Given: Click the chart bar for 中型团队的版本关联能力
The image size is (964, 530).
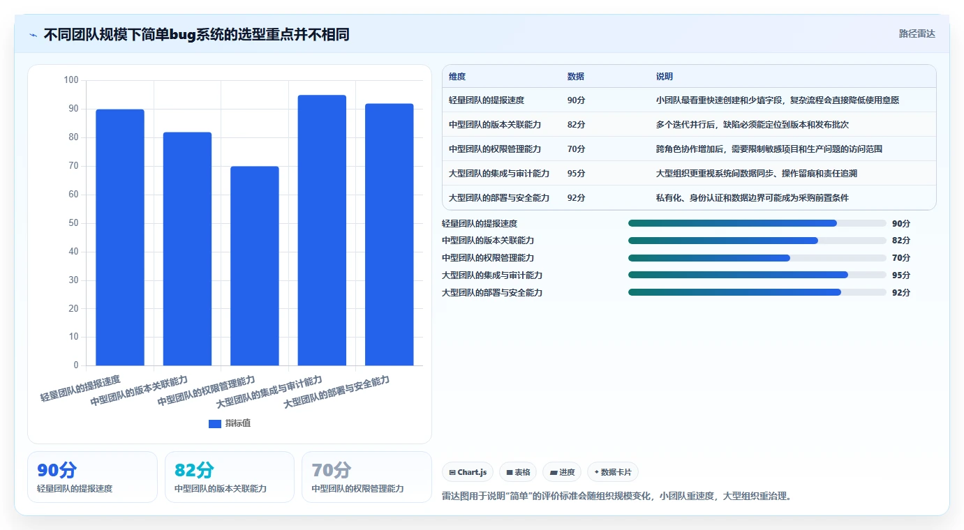Looking at the screenshot, I should [x=187, y=249].
